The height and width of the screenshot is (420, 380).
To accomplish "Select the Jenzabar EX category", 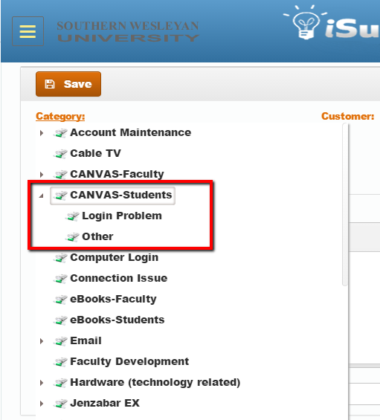I will [105, 403].
